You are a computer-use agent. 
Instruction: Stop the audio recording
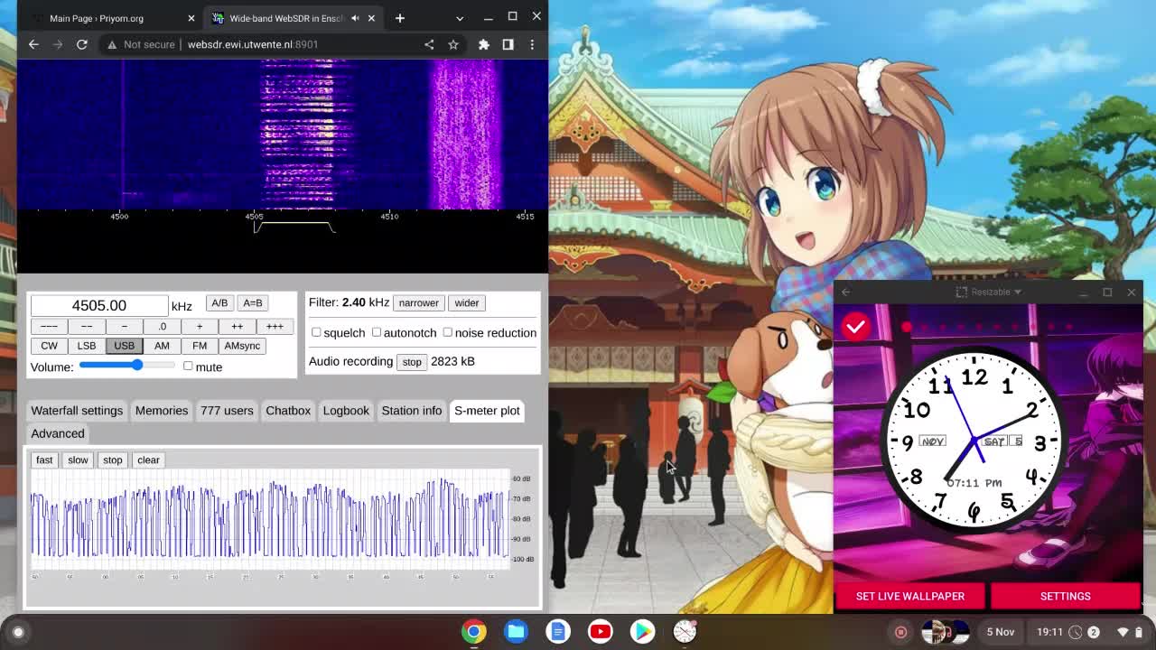412,362
